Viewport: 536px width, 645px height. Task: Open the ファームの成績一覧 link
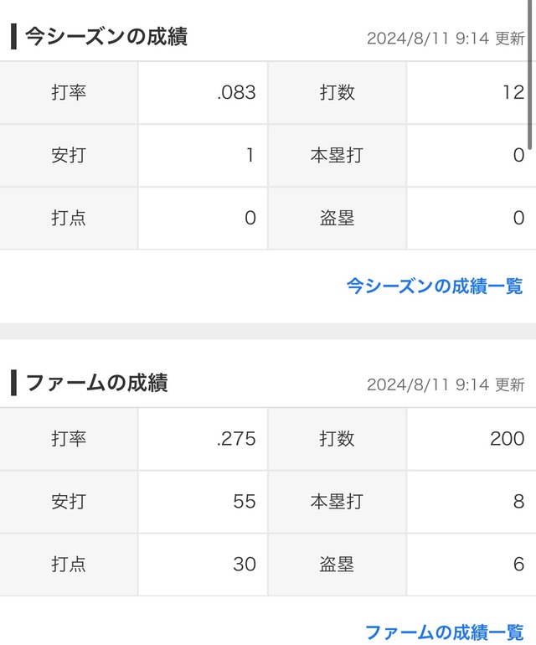tap(444, 632)
